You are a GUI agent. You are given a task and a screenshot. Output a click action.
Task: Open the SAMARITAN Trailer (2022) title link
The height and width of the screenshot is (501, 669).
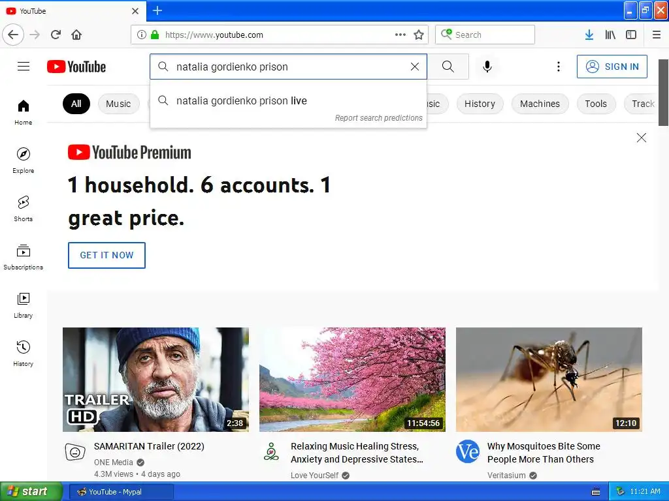(x=149, y=446)
